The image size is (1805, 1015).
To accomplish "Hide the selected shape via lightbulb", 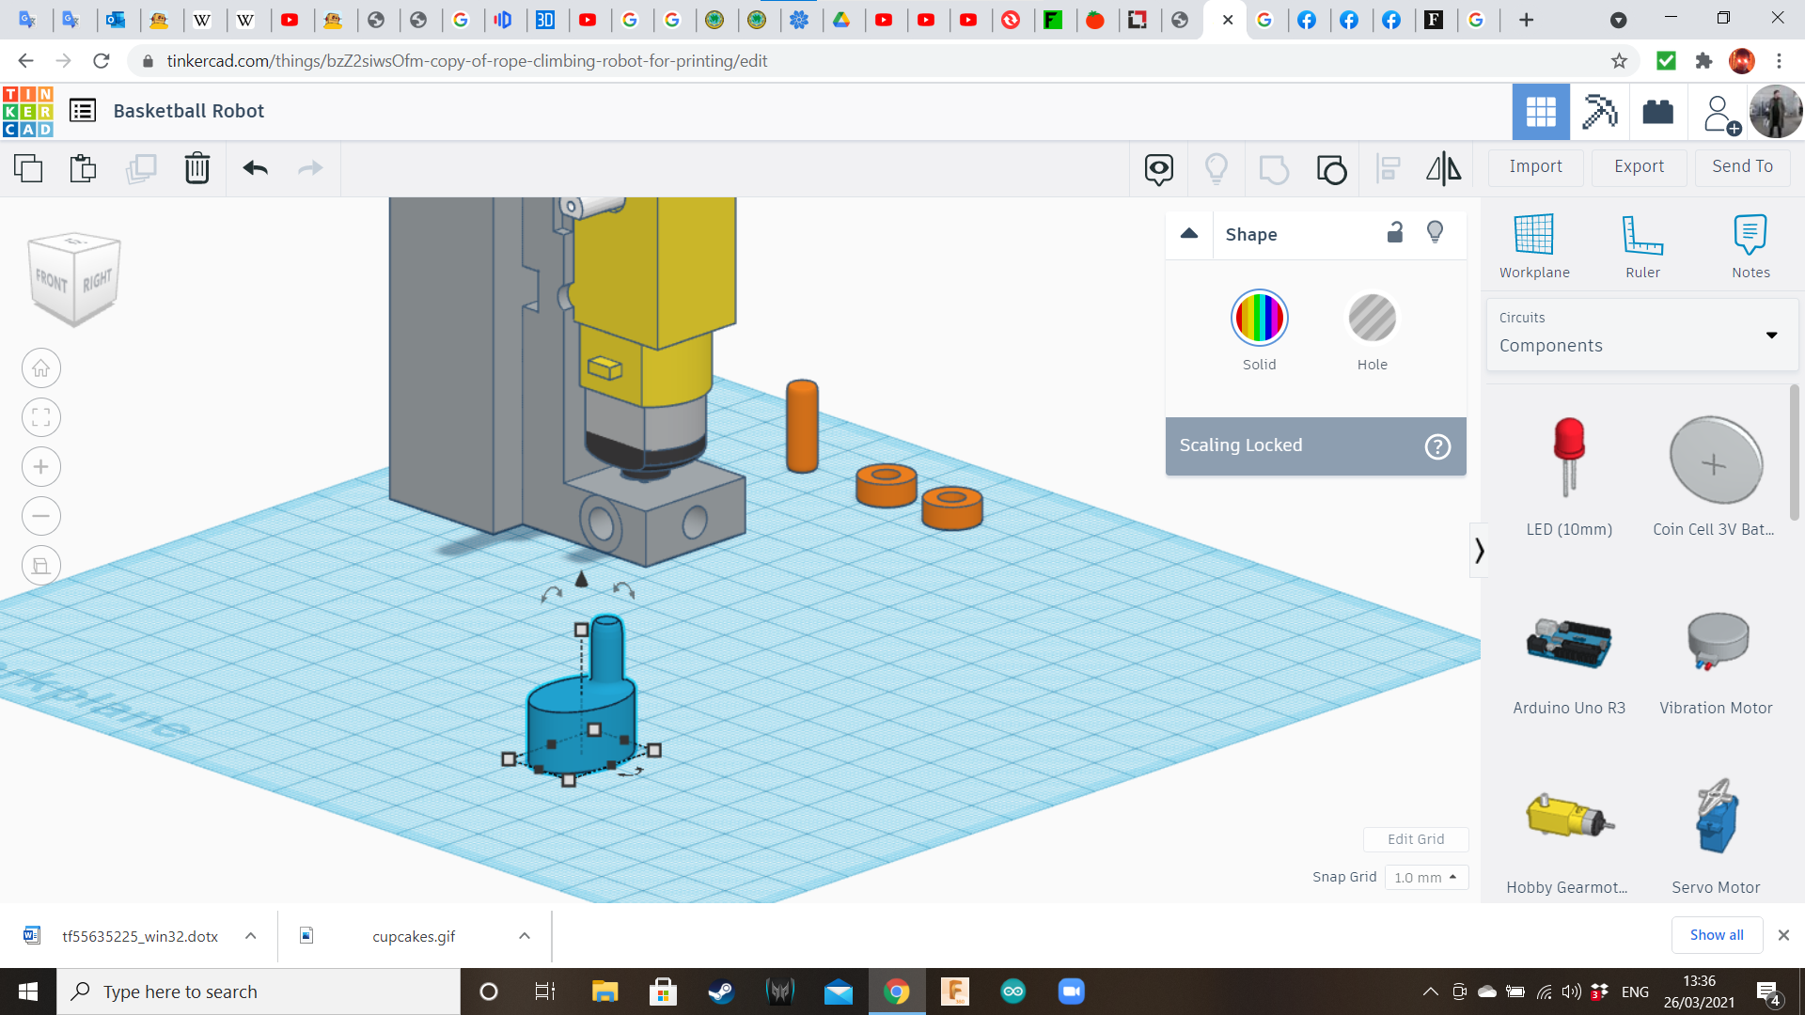I will (1435, 231).
